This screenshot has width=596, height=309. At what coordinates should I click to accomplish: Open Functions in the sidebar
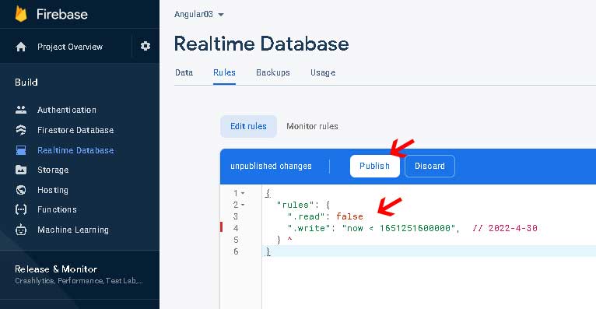(x=57, y=209)
